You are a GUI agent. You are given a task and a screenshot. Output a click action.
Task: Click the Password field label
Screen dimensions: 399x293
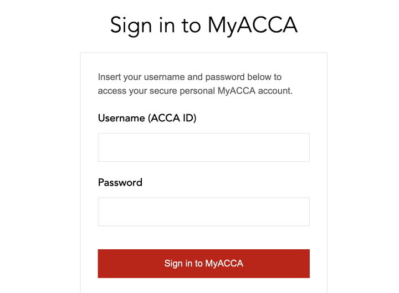tap(120, 182)
